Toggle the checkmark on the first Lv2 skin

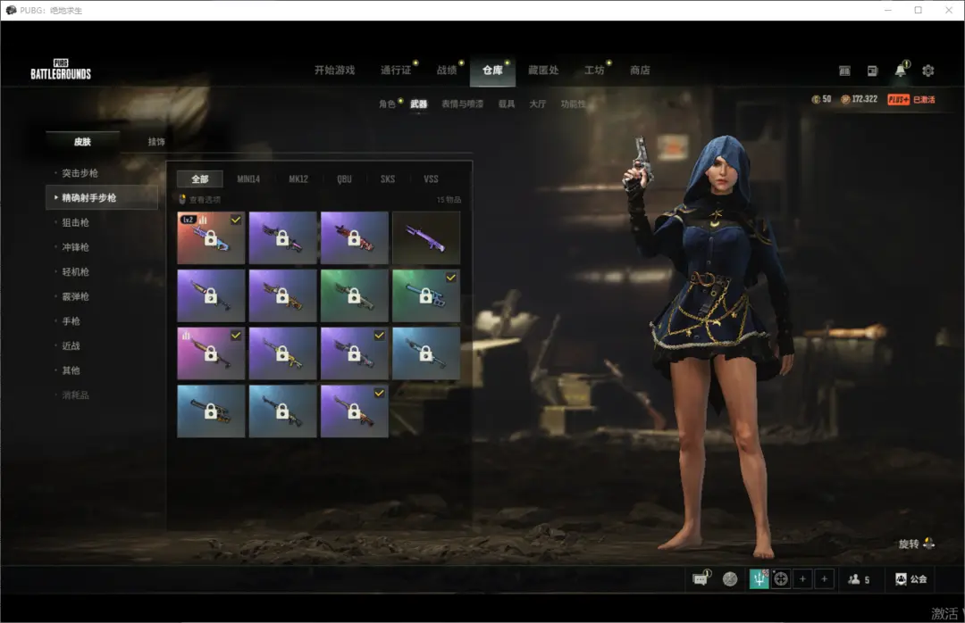(x=236, y=220)
